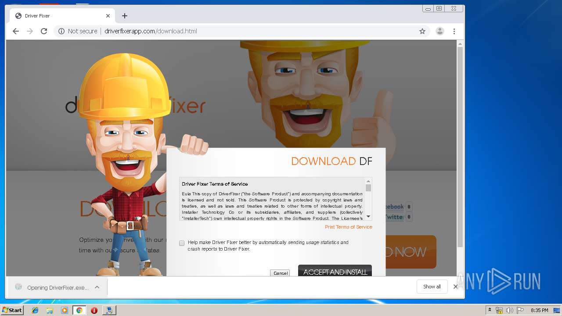This screenshot has height=316, width=562.
Task: Click the browser forward arrow
Action: click(30, 31)
